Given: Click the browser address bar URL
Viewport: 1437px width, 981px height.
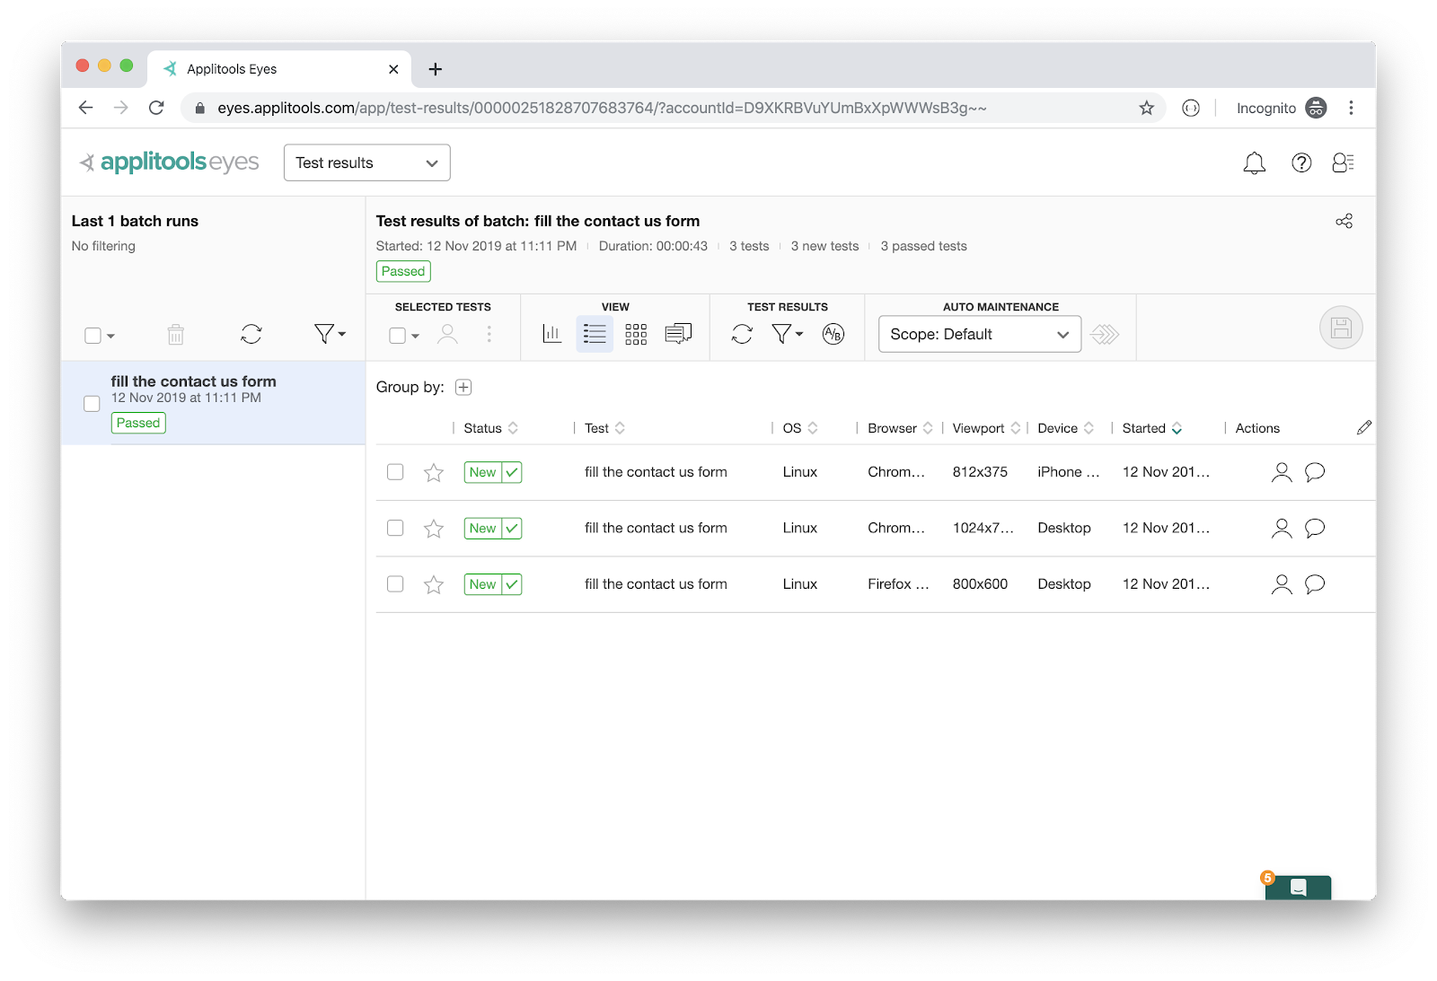Looking at the screenshot, I should [602, 109].
